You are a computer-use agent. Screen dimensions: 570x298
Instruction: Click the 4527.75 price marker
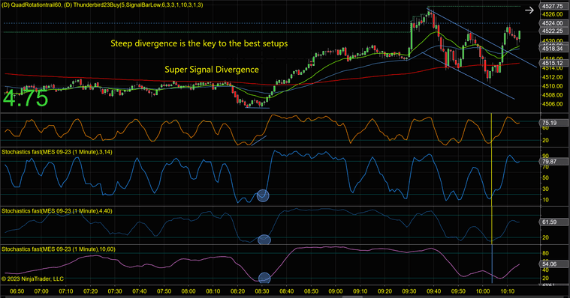pyautogui.click(x=553, y=6)
